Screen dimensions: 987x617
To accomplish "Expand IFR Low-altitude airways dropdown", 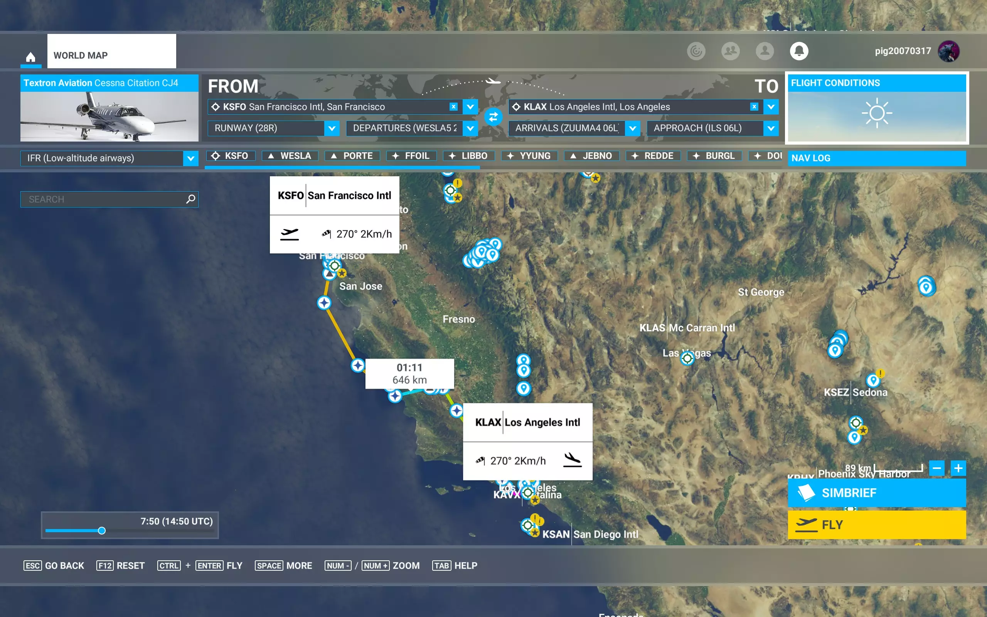I will click(190, 158).
